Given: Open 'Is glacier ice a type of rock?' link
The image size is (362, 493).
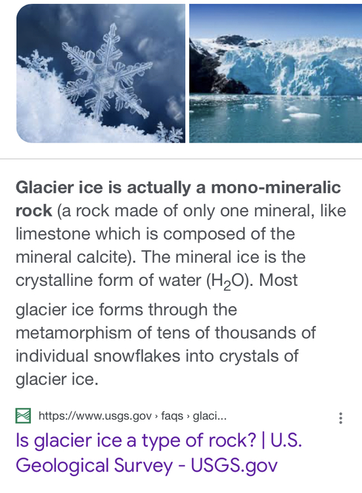Looking at the screenshot, I should pos(136,440).
